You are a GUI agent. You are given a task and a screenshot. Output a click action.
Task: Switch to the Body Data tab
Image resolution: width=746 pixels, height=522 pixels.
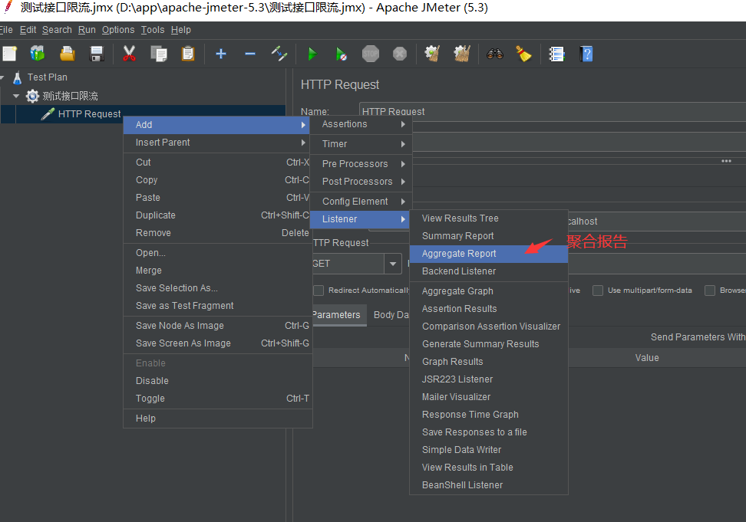(x=390, y=315)
